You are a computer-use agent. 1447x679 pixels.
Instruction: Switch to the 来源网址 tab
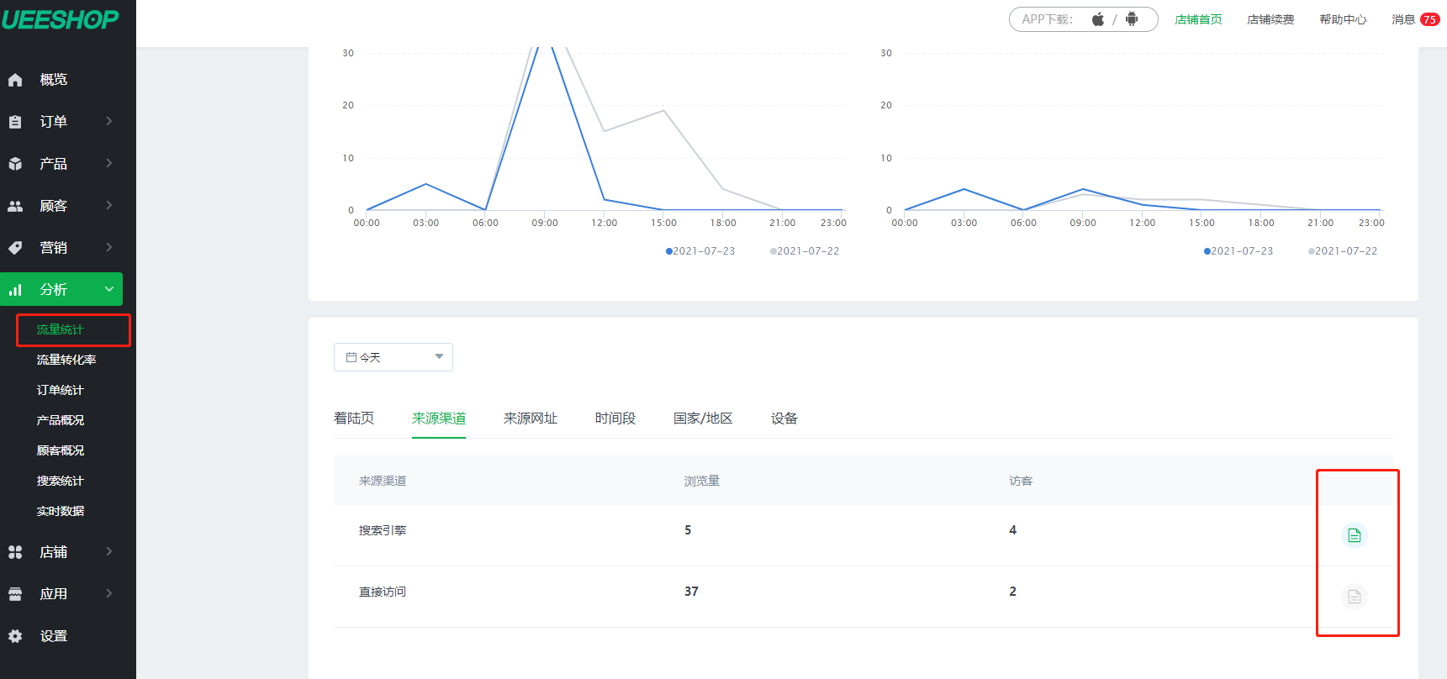click(530, 418)
